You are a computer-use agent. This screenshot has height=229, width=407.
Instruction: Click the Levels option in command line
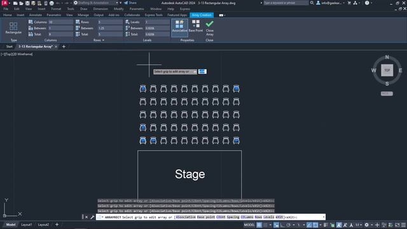(x=268, y=217)
